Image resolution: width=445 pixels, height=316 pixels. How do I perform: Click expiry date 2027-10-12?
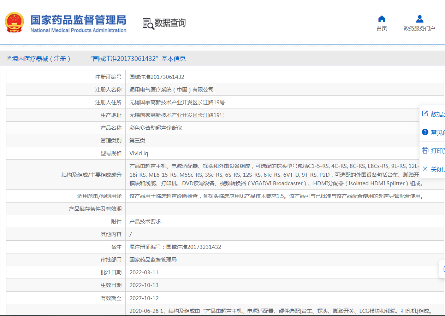point(144,298)
